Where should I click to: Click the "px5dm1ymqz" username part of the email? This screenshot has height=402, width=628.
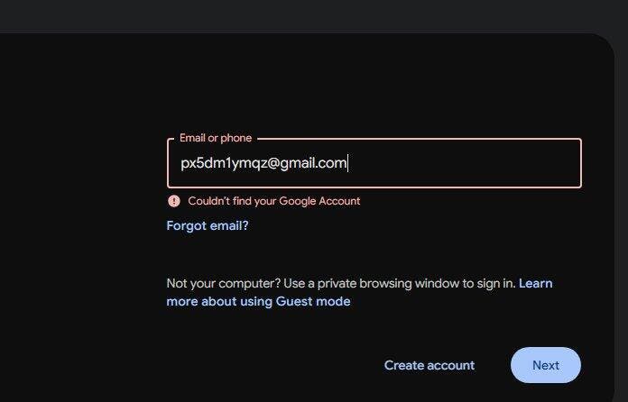(x=218, y=163)
